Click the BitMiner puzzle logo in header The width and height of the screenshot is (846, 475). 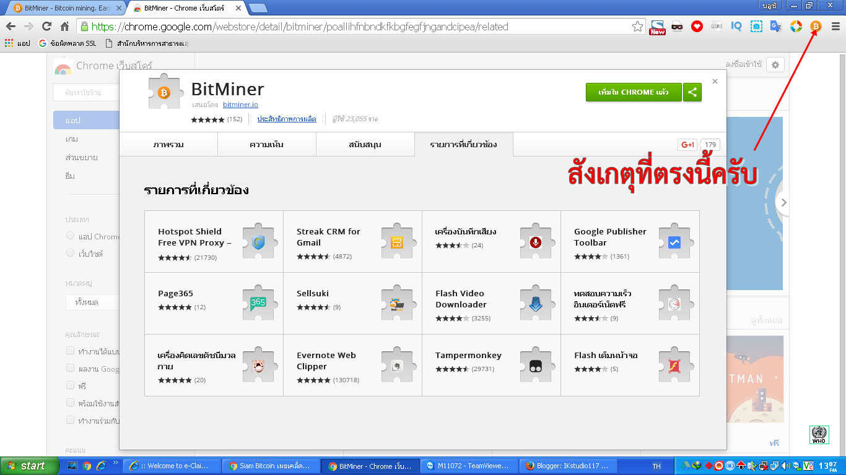click(164, 92)
